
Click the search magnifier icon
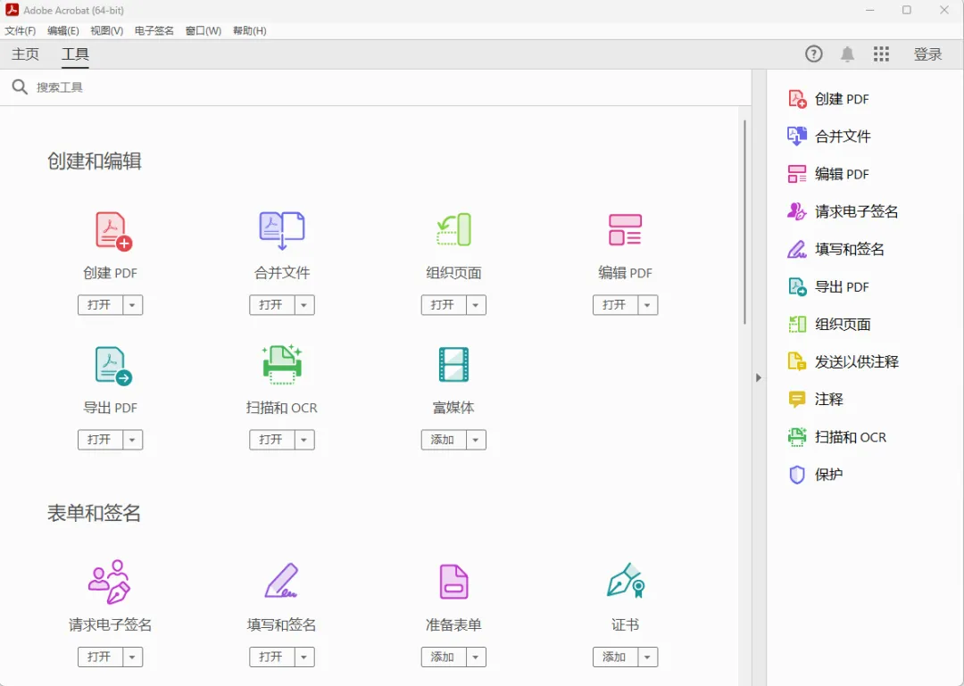[x=20, y=87]
